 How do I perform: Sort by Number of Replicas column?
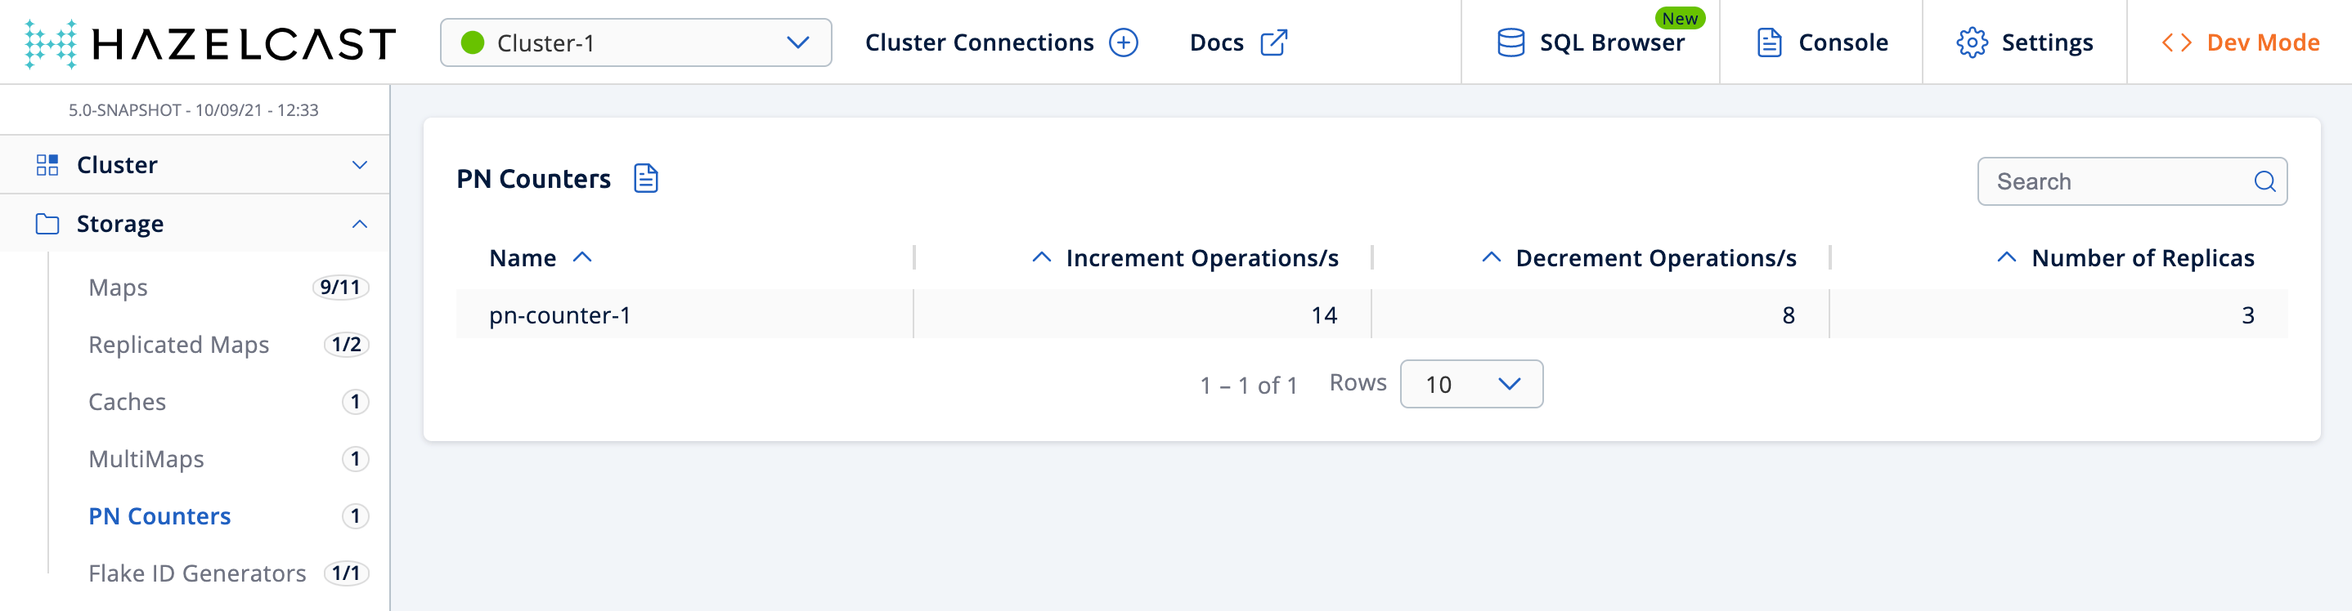[x=2141, y=258]
